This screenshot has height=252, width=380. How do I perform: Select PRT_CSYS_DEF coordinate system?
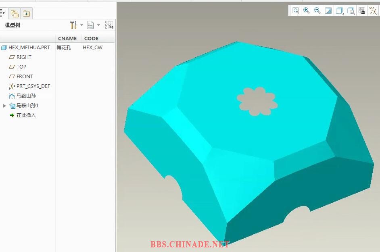[x=33, y=86]
